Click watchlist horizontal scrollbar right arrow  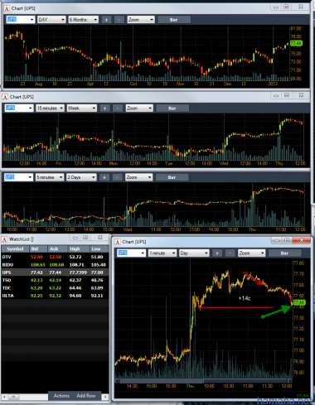105,397
